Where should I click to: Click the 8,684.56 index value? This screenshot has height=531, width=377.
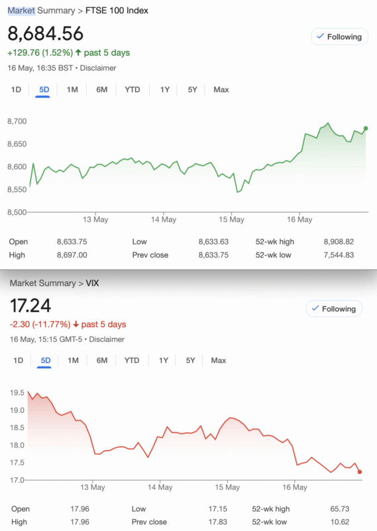coord(45,34)
